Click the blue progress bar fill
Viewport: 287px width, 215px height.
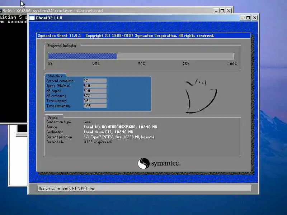(x=82, y=56)
